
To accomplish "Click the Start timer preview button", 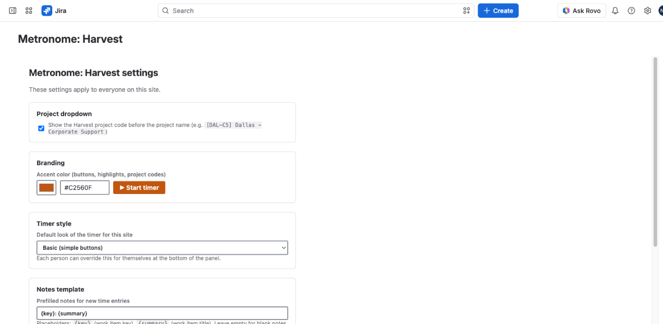I will click(139, 188).
